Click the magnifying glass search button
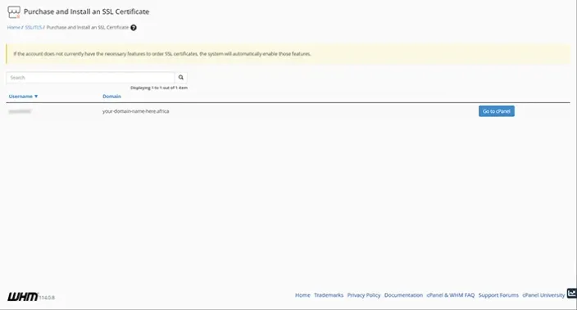 click(x=180, y=78)
